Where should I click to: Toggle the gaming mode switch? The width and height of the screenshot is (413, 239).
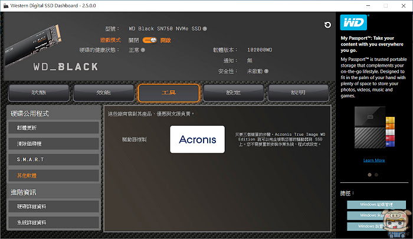150,40
